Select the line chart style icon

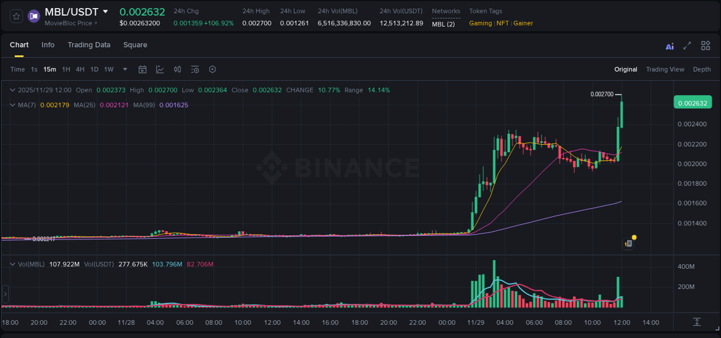pyautogui.click(x=160, y=69)
